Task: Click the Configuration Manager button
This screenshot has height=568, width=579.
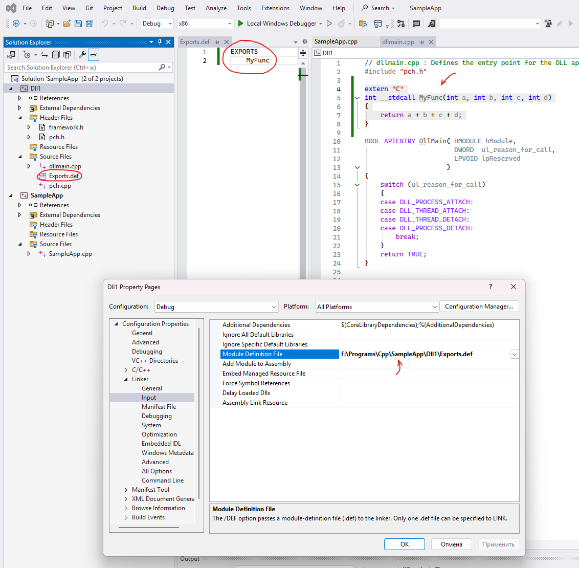Action: click(479, 307)
